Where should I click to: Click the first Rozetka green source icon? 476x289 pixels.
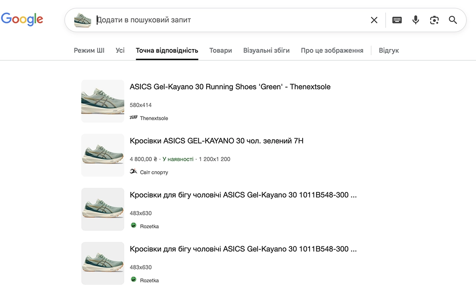point(134,225)
